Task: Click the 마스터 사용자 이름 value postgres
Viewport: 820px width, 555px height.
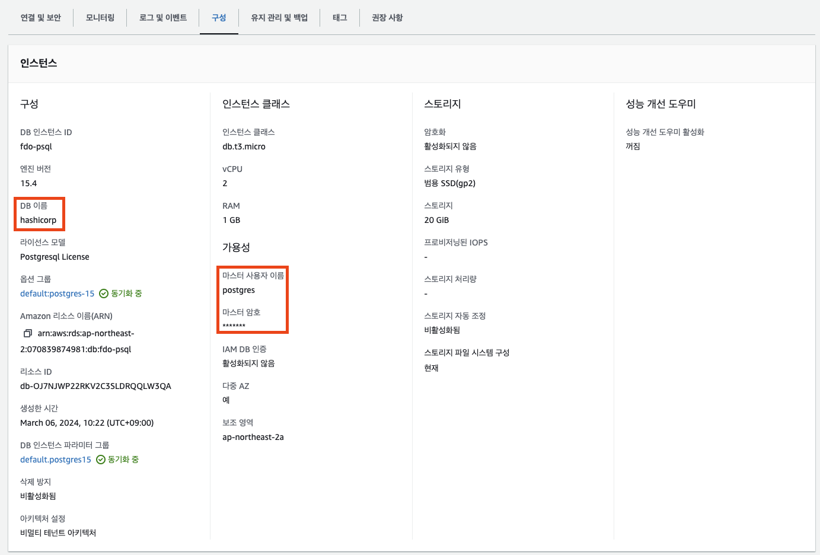Action: [x=237, y=290]
